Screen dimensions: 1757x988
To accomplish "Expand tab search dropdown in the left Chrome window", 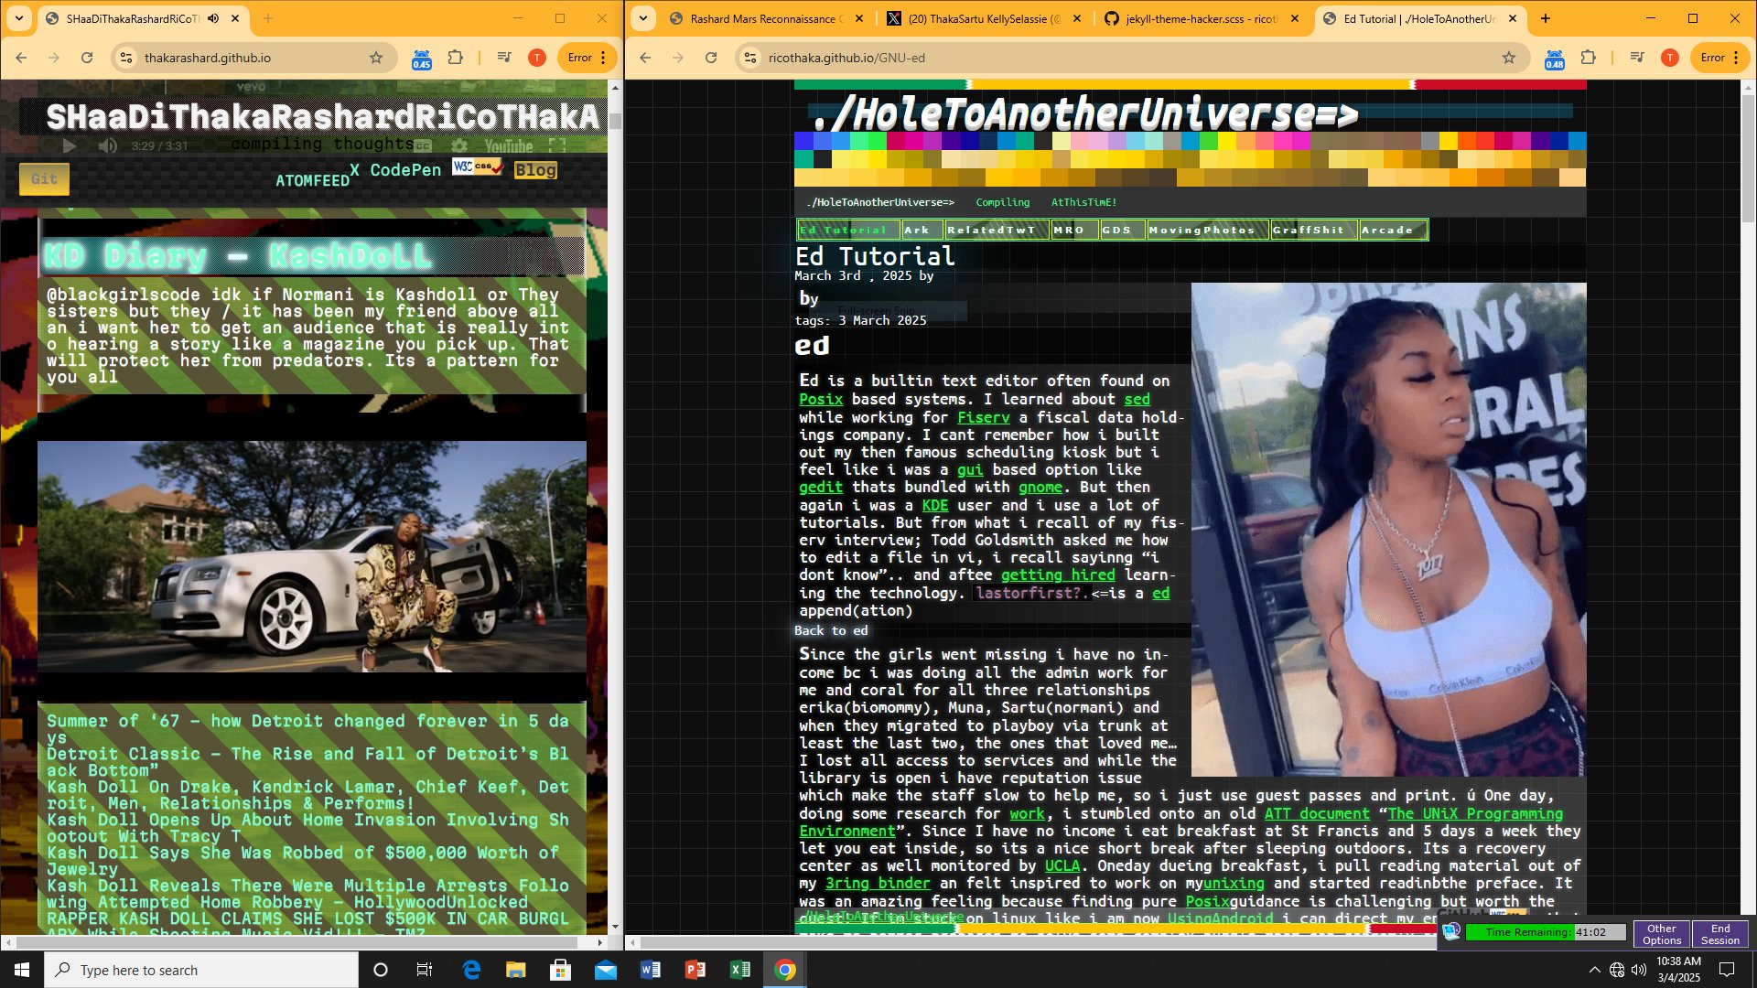I will 19,18.
